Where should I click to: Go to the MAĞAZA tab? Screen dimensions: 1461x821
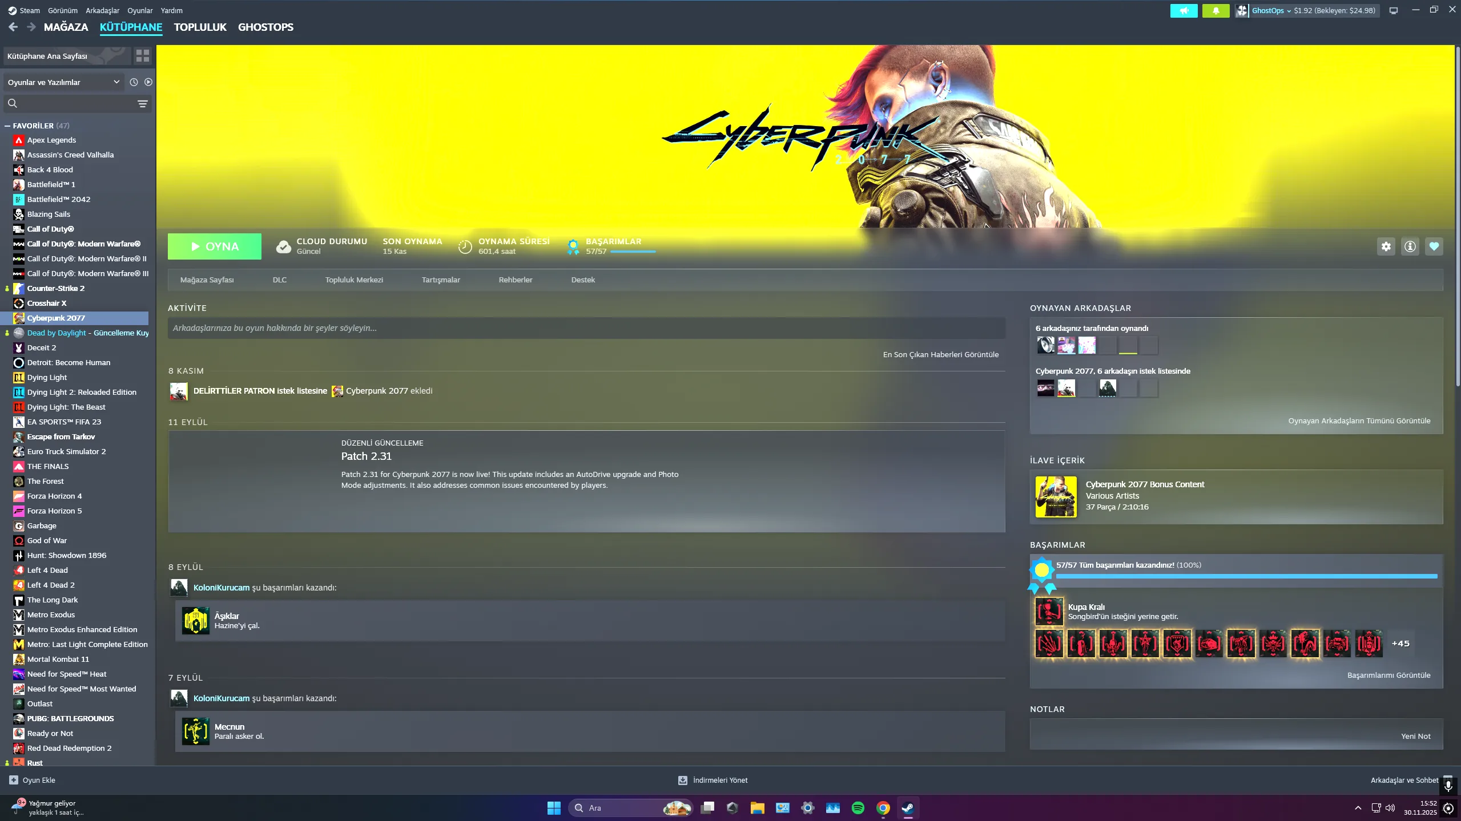(x=66, y=27)
